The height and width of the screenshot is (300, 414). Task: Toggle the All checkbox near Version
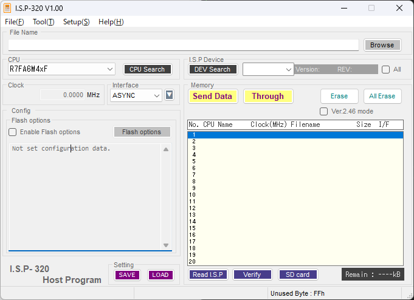(x=385, y=69)
